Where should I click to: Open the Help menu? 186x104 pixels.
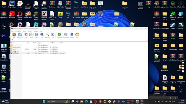coord(41,31)
